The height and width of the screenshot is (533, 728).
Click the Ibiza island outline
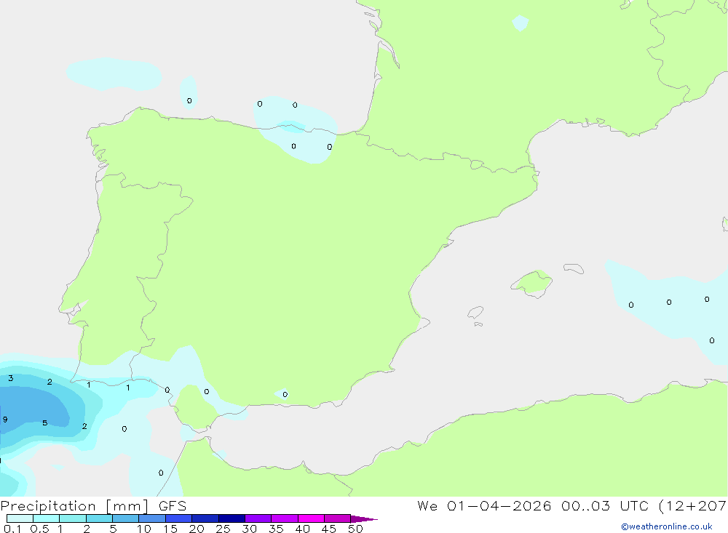pos(475,313)
